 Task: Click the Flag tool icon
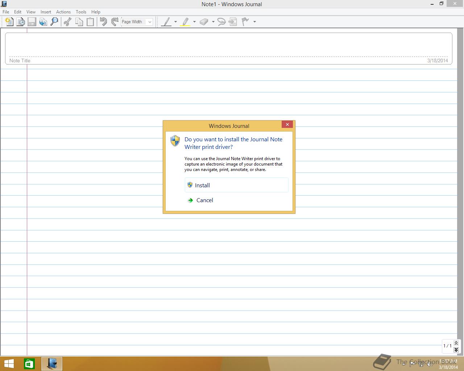[245, 22]
